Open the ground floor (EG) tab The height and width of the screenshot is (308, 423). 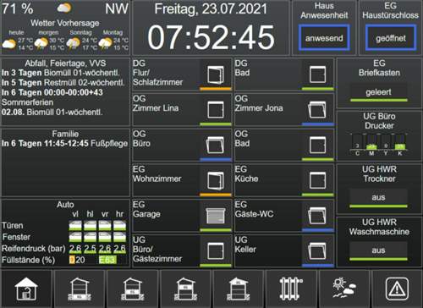(x=132, y=289)
